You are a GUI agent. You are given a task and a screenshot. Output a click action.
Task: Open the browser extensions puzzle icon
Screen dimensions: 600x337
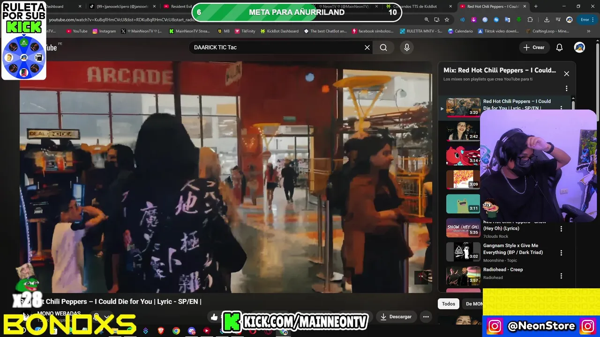(530, 20)
